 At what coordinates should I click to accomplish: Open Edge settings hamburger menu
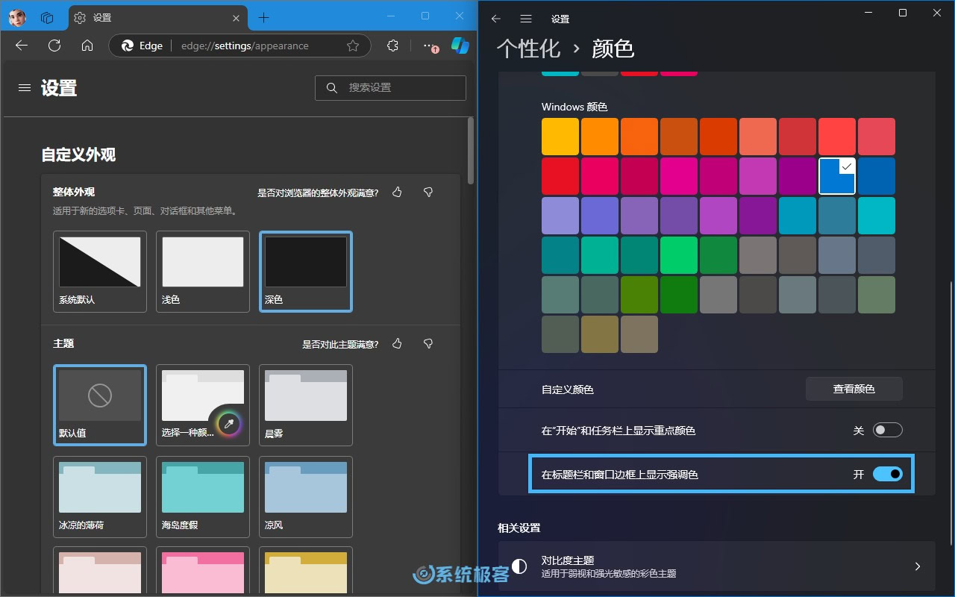click(x=25, y=87)
